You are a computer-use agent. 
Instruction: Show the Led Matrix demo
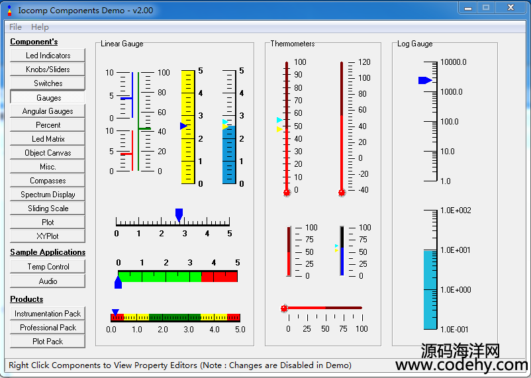point(48,139)
